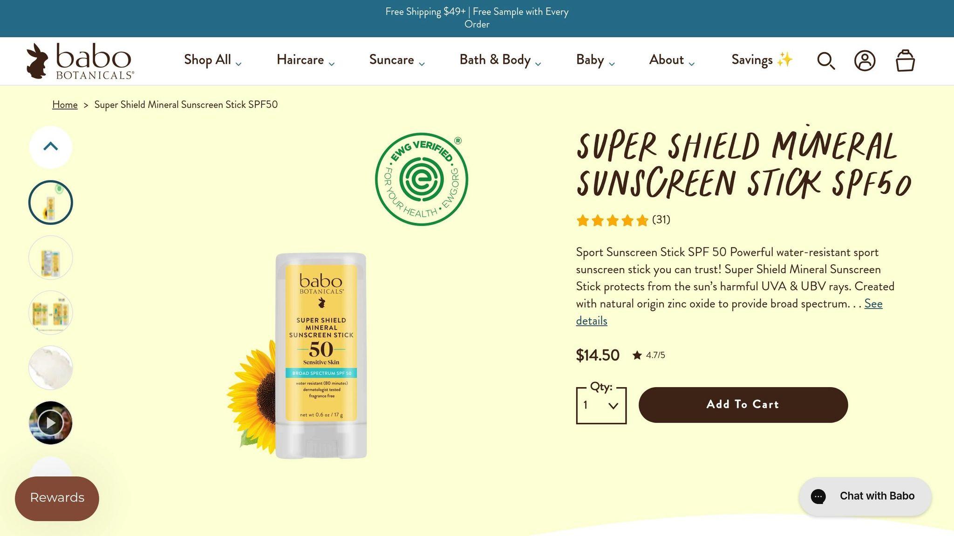Click the Home breadcrumb link
The image size is (954, 536).
click(64, 105)
